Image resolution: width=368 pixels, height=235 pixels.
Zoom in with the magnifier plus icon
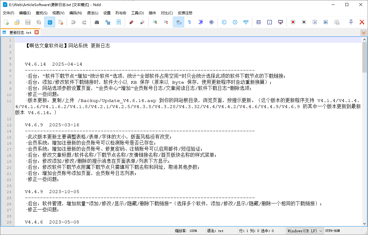tap(155, 22)
